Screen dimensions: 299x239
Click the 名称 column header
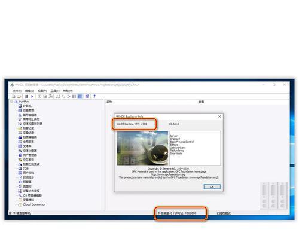[109, 102]
